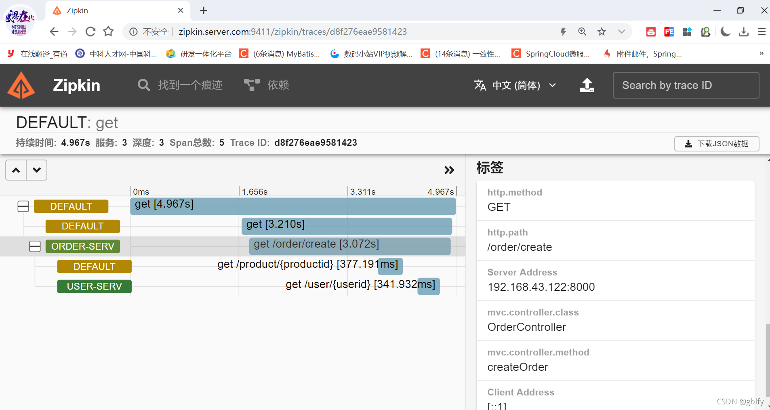Select the get /product/{productid} span bar
Screen dimensions: 770x410
(390, 266)
